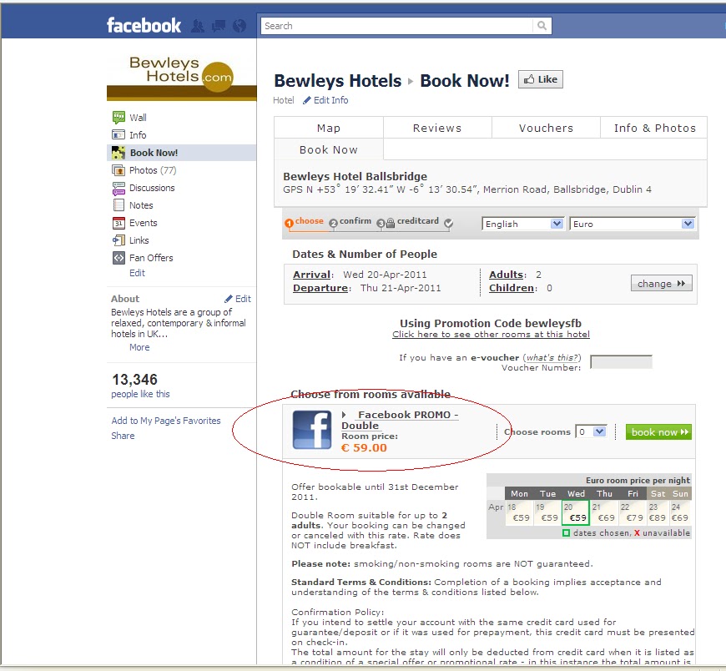Click the Notes sidebar icon

[118, 205]
